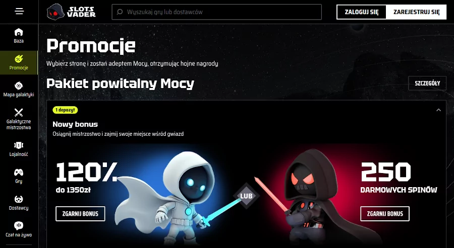Open Gry gamepad icon
454x248 pixels.
point(19,173)
